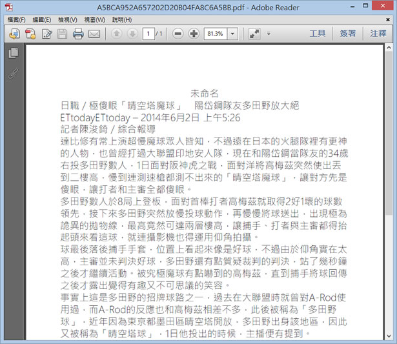Open the 註釋 comment pane

point(378,34)
